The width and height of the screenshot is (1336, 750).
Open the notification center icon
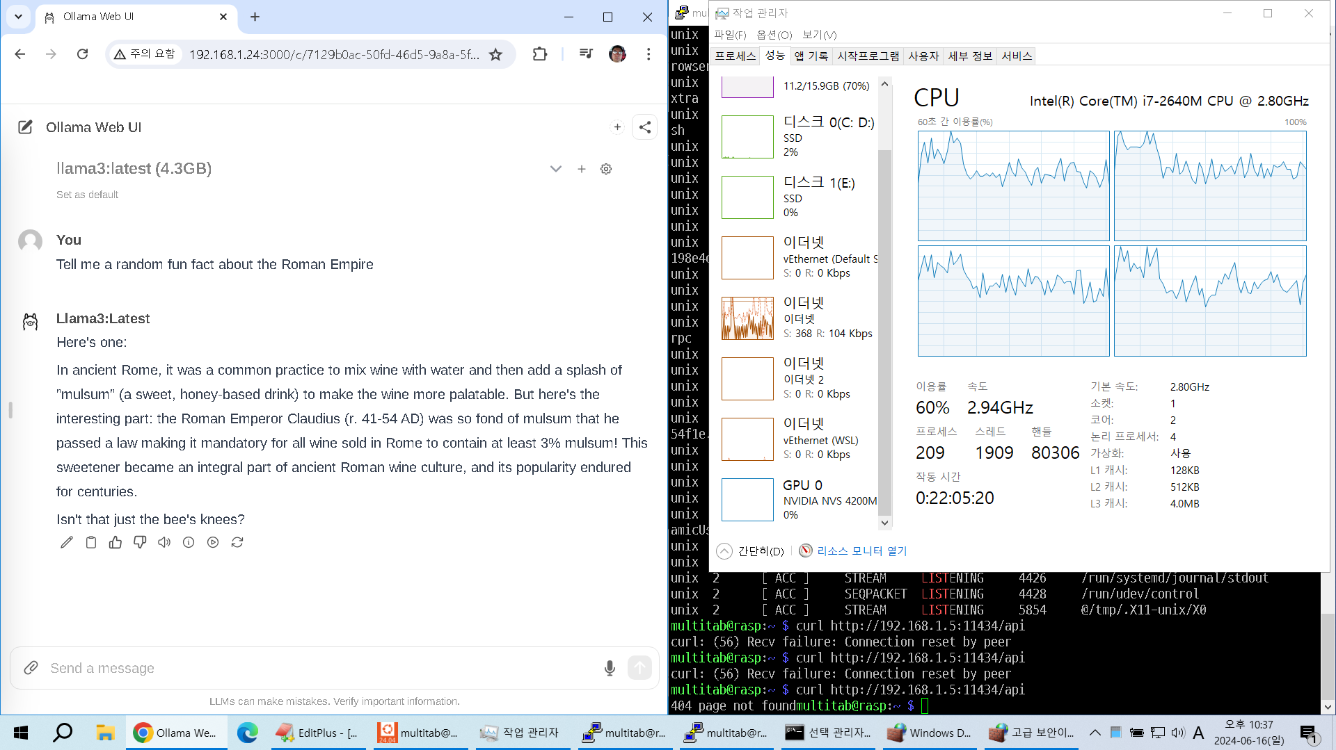point(1309,733)
